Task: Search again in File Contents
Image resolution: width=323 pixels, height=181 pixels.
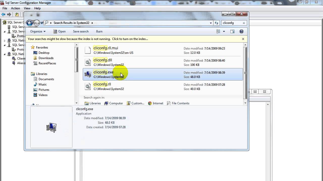Action: tap(178, 103)
